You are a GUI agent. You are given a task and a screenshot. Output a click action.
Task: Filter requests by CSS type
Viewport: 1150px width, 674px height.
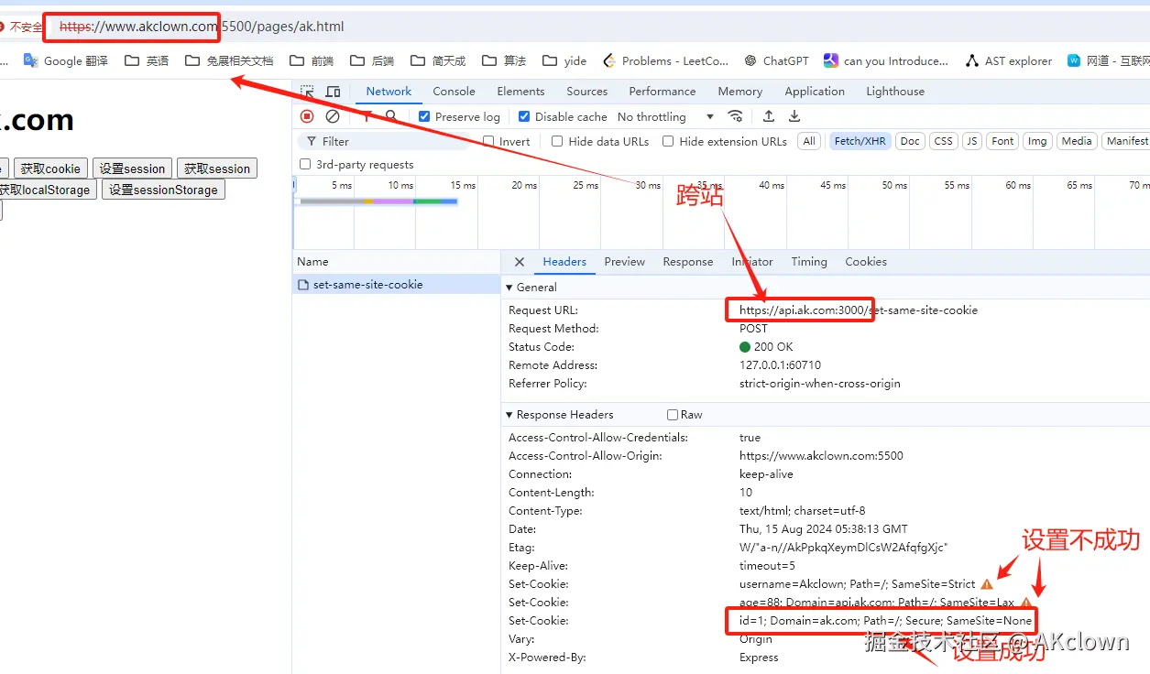tap(943, 141)
